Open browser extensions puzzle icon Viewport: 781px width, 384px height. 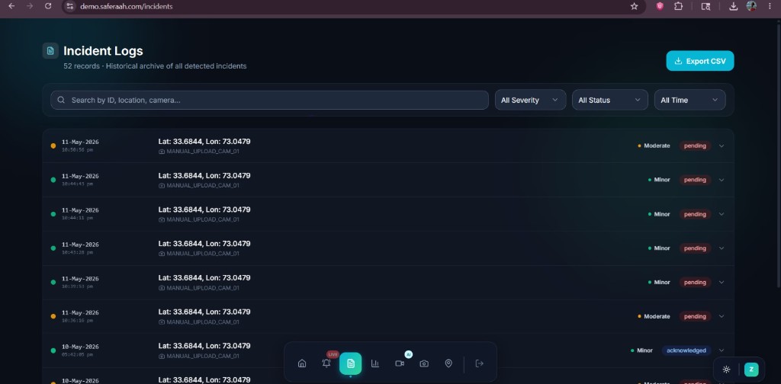coord(678,6)
